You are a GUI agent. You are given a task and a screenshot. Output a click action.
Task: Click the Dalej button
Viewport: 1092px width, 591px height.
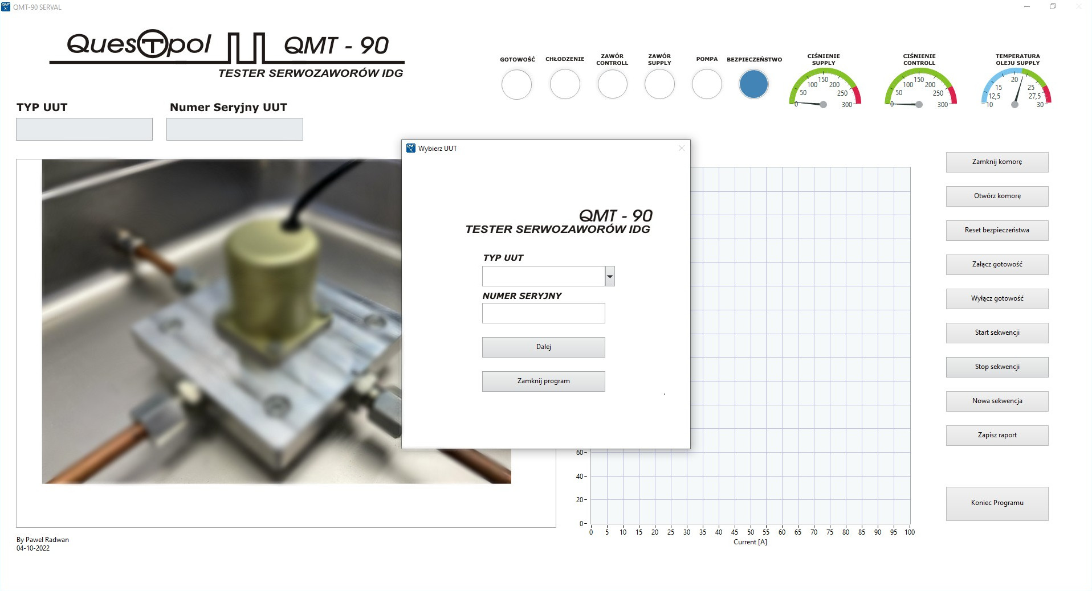543,347
